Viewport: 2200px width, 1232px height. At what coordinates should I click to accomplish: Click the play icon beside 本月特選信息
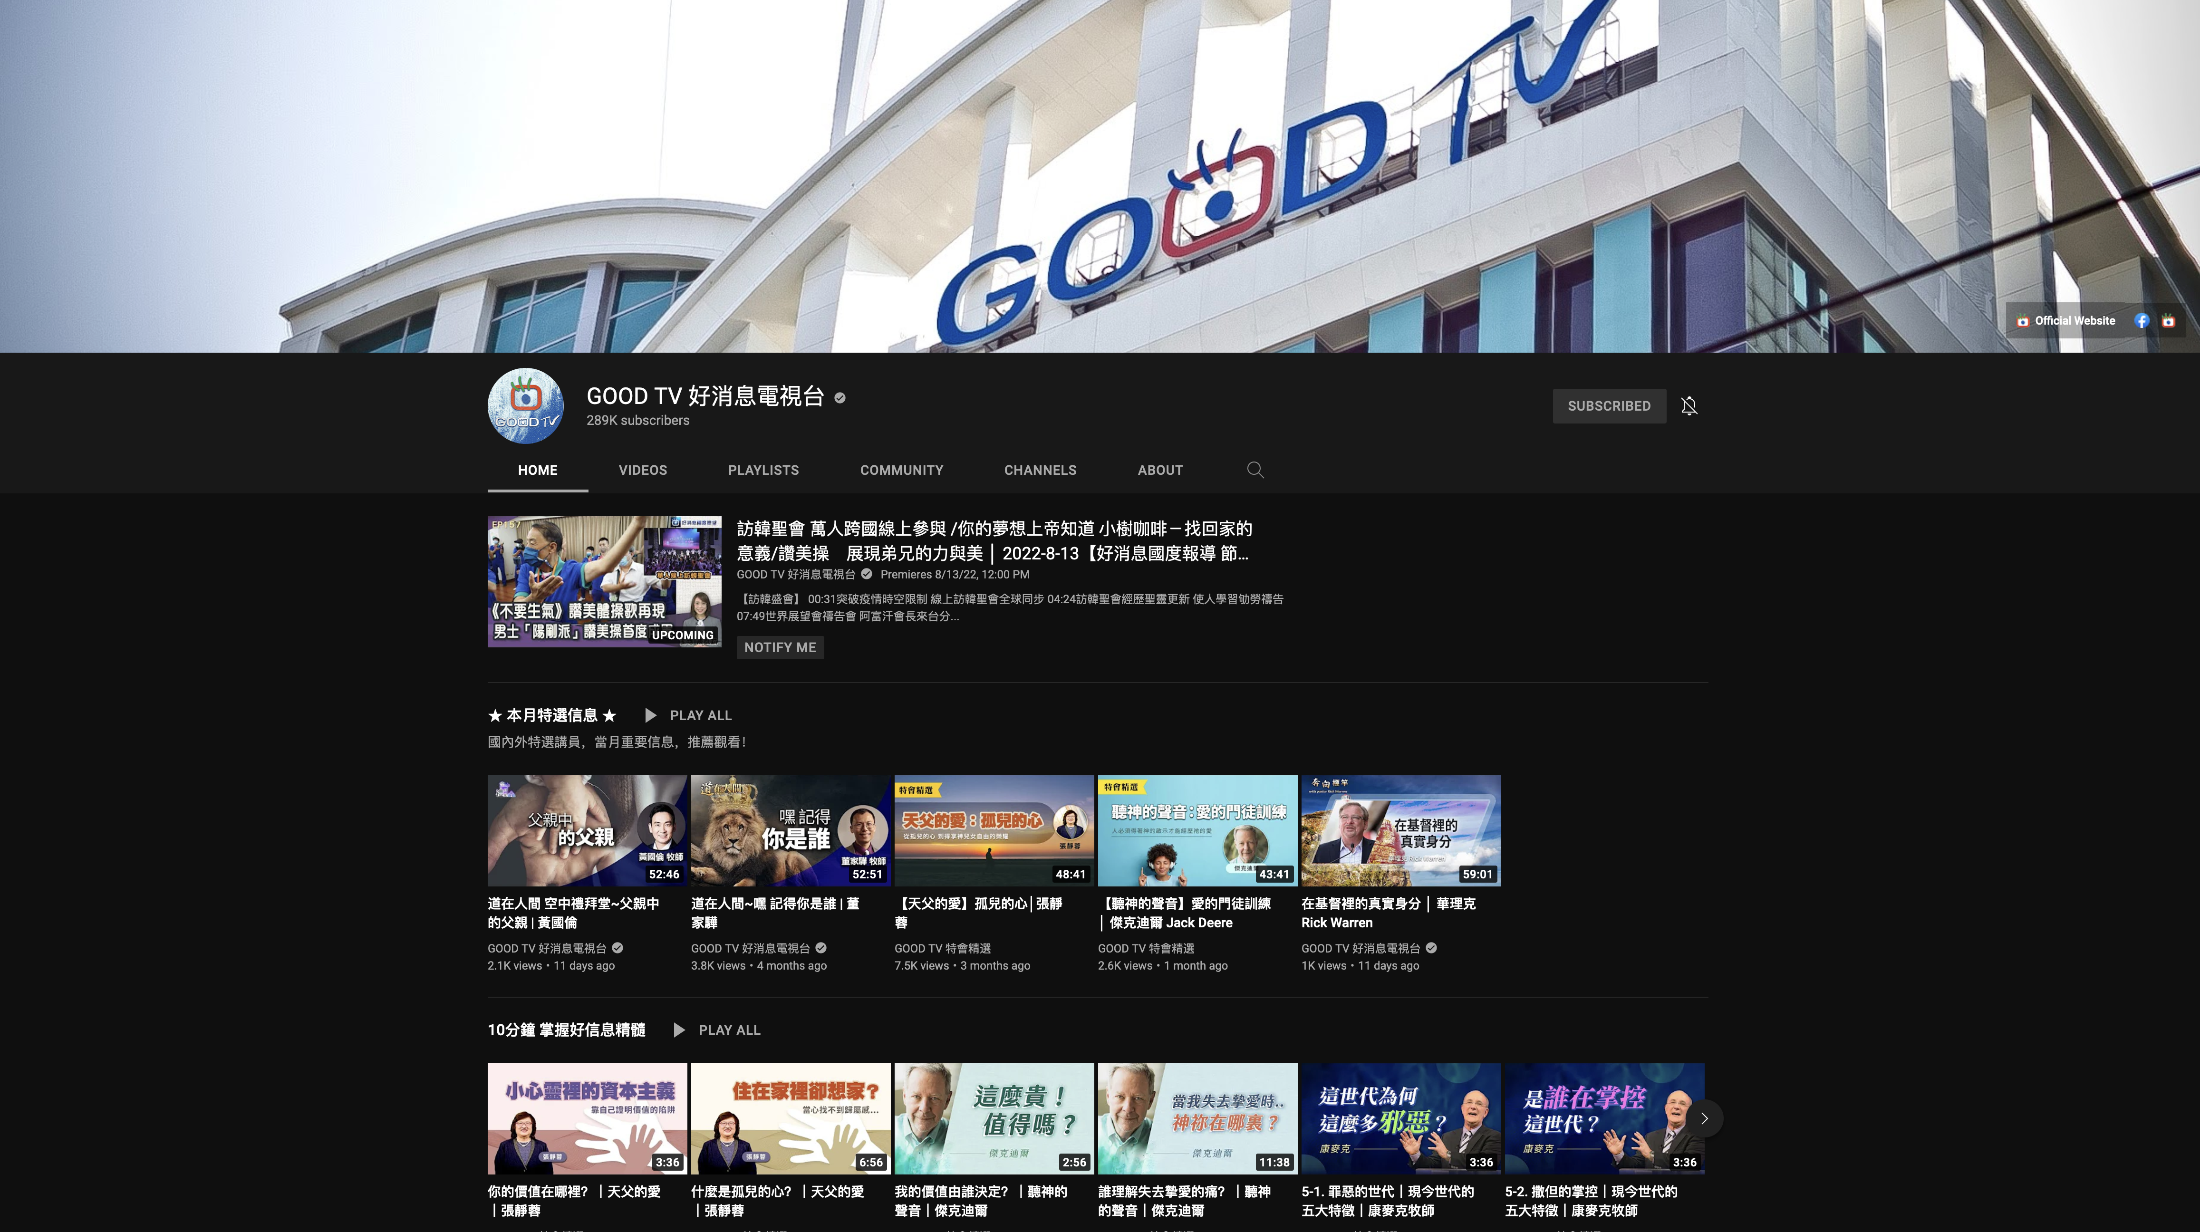click(x=651, y=715)
